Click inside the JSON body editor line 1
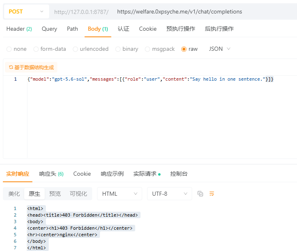The height and width of the screenshot is (251, 297). coord(150,79)
